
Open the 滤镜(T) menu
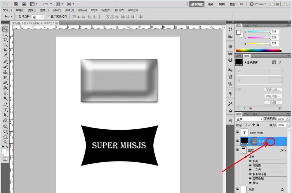pyautogui.click(x=69, y=10)
